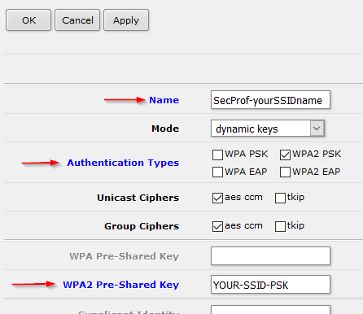Select the WPA Pre-Shared Key label
This screenshot has width=363, height=314.
(x=125, y=256)
